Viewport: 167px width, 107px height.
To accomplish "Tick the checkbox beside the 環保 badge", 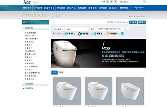I will 63,34.
